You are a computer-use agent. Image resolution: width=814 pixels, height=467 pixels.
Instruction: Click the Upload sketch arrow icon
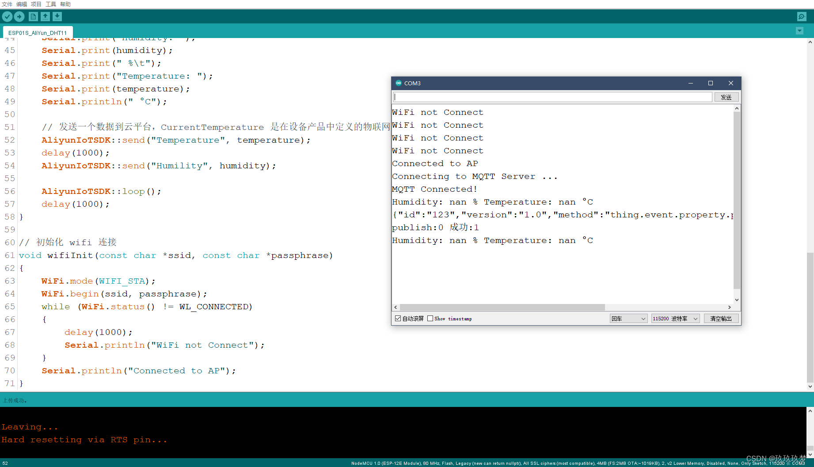point(19,17)
